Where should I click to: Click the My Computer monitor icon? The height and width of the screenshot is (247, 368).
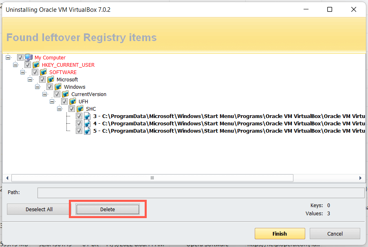(28, 57)
